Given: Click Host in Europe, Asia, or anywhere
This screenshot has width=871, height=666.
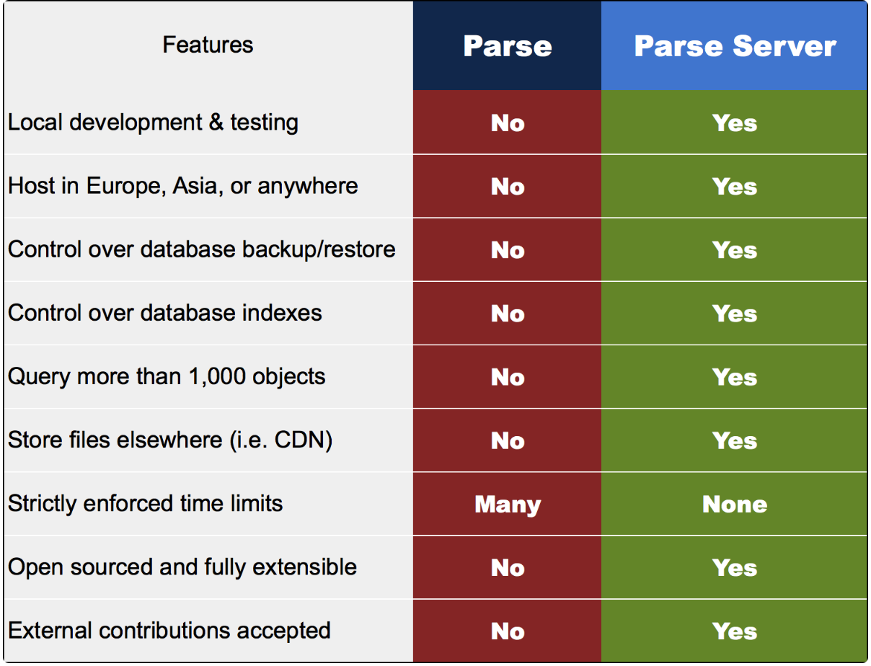Looking at the screenshot, I should coord(183,186).
